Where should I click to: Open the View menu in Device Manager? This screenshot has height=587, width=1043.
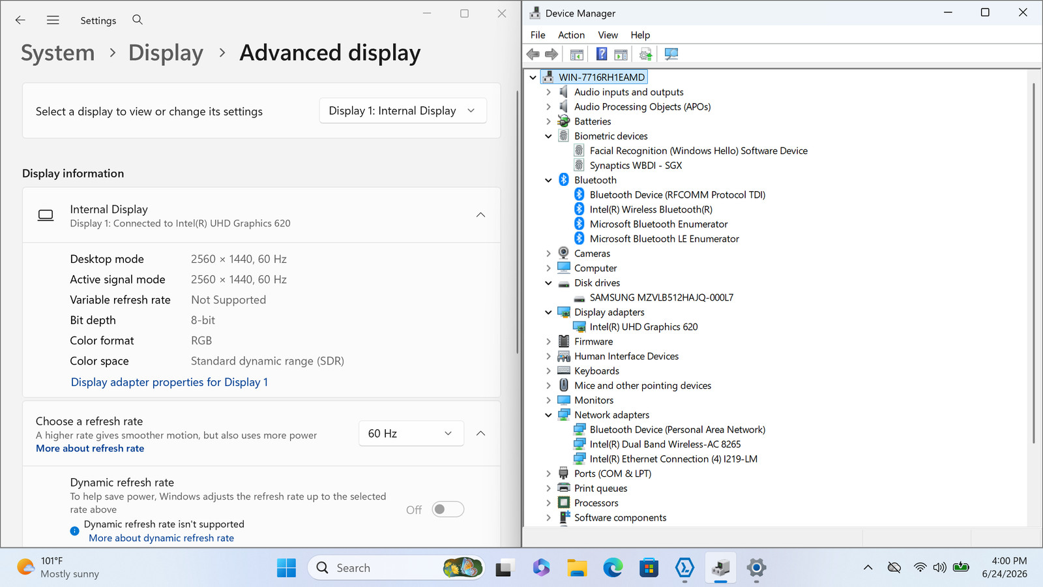coord(608,35)
